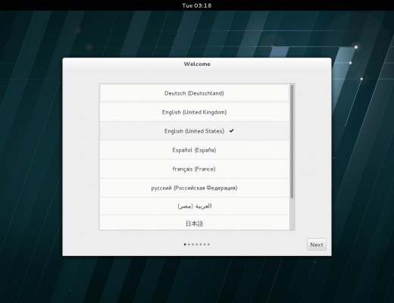The image size is (394, 303).
Task: Pick Español (España) from list
Action: [194, 150]
